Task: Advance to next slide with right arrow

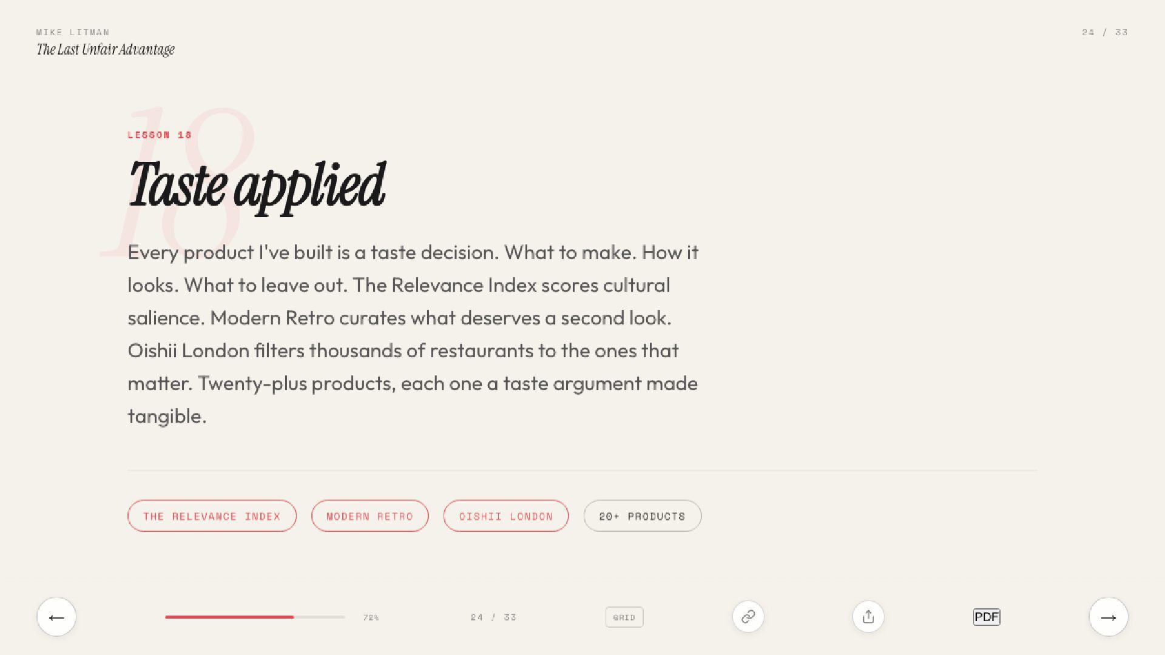Action: (1109, 617)
